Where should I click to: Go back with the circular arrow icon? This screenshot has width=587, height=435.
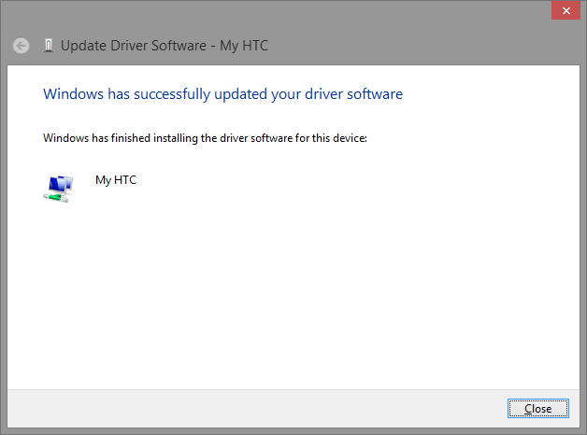coord(21,46)
